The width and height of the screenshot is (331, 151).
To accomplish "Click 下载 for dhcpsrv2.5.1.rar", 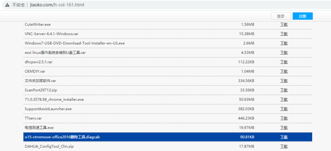I will pos(284,62).
